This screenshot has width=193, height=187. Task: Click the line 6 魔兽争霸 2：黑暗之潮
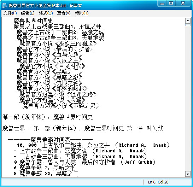click(45, 168)
